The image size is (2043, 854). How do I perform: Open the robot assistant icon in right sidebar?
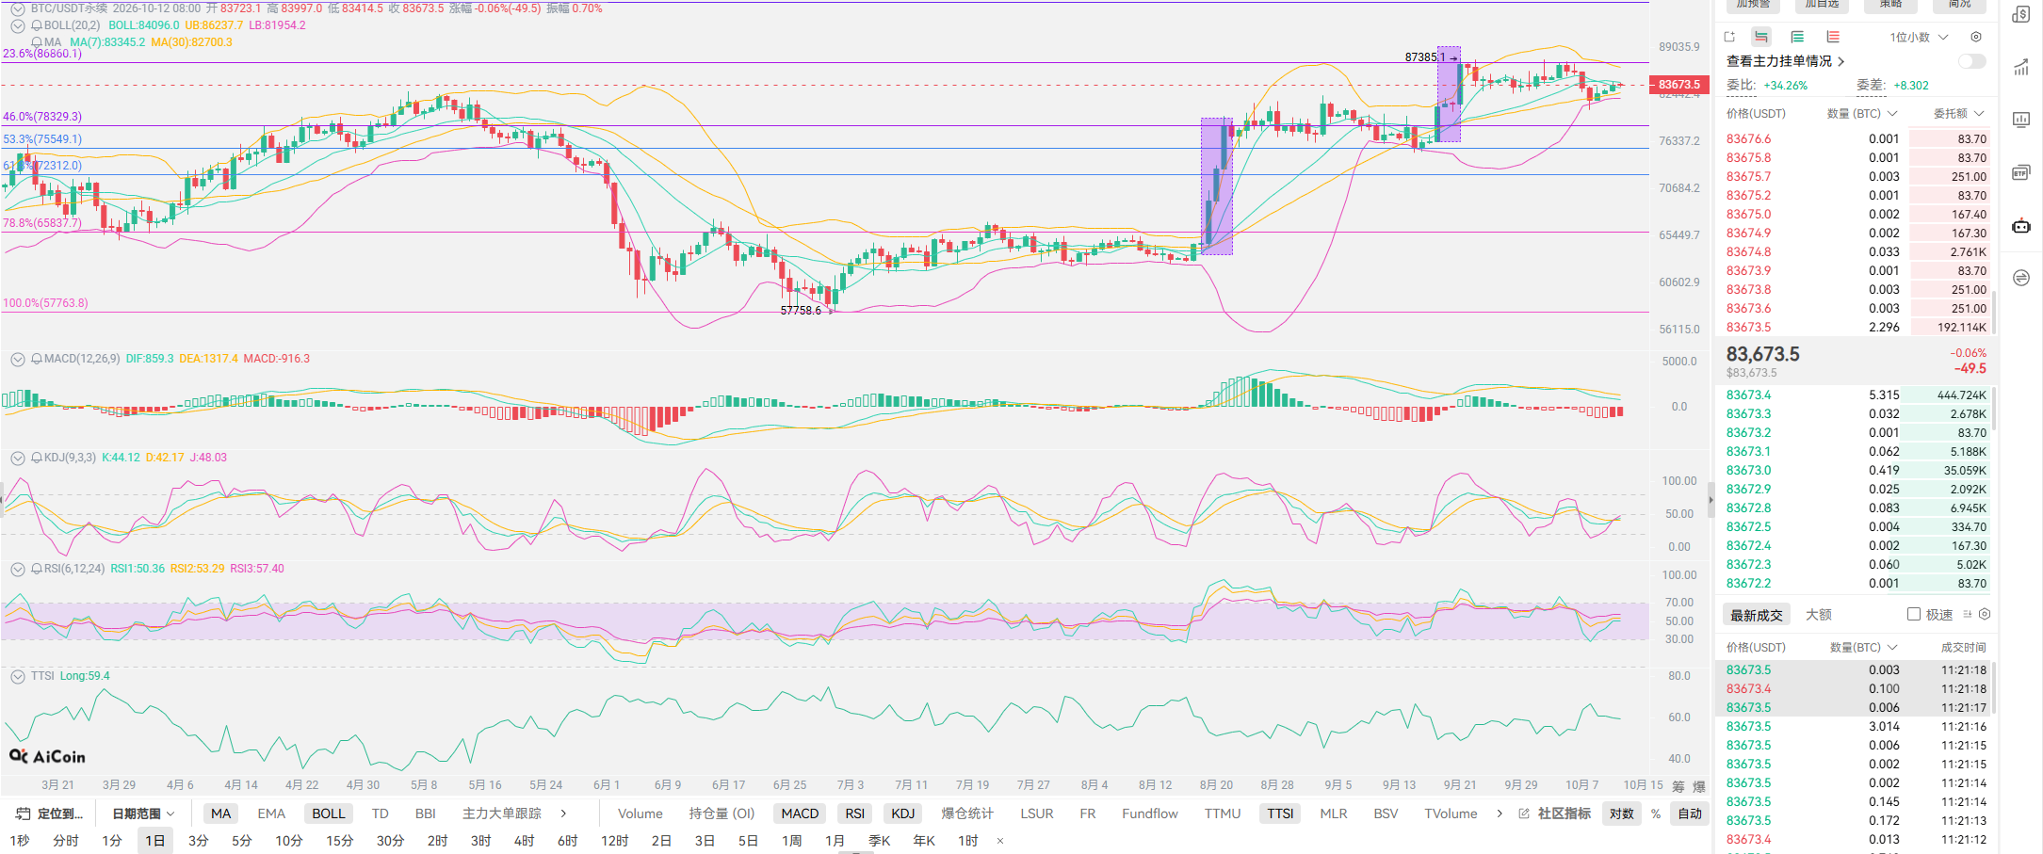coord(2021,225)
